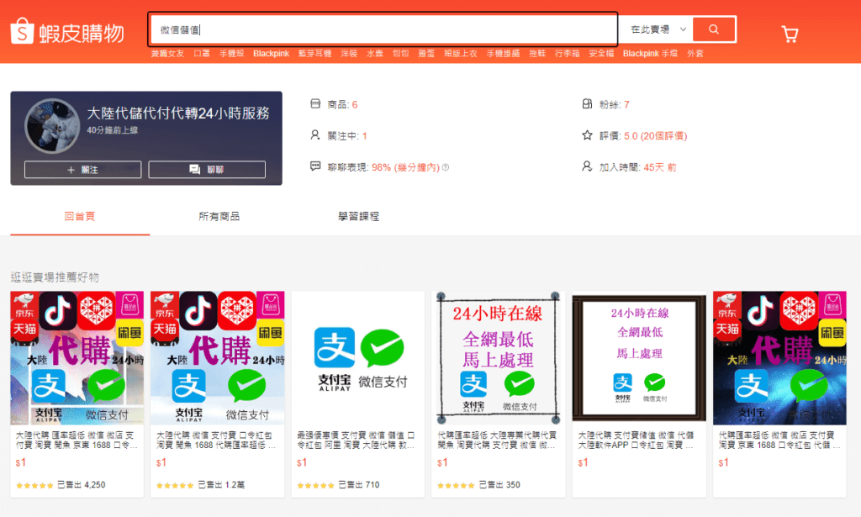This screenshot has width=861, height=517.
Task: Click the fans count 7
Action: [626, 104]
